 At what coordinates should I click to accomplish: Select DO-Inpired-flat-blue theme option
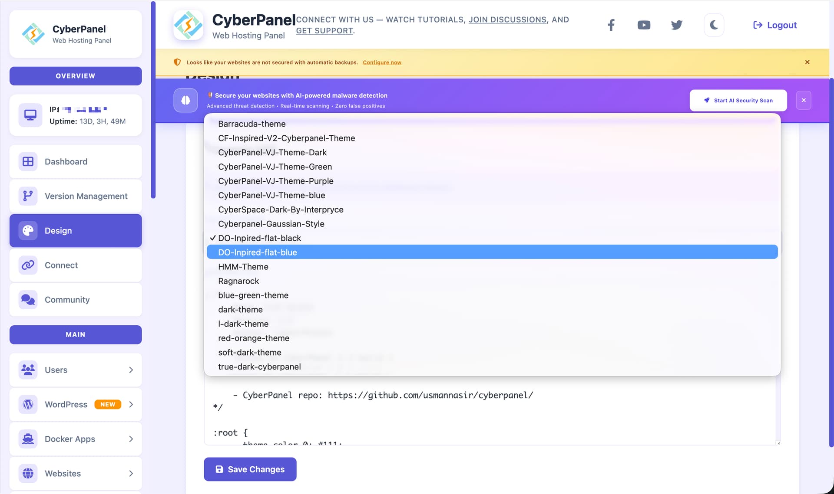(x=258, y=252)
